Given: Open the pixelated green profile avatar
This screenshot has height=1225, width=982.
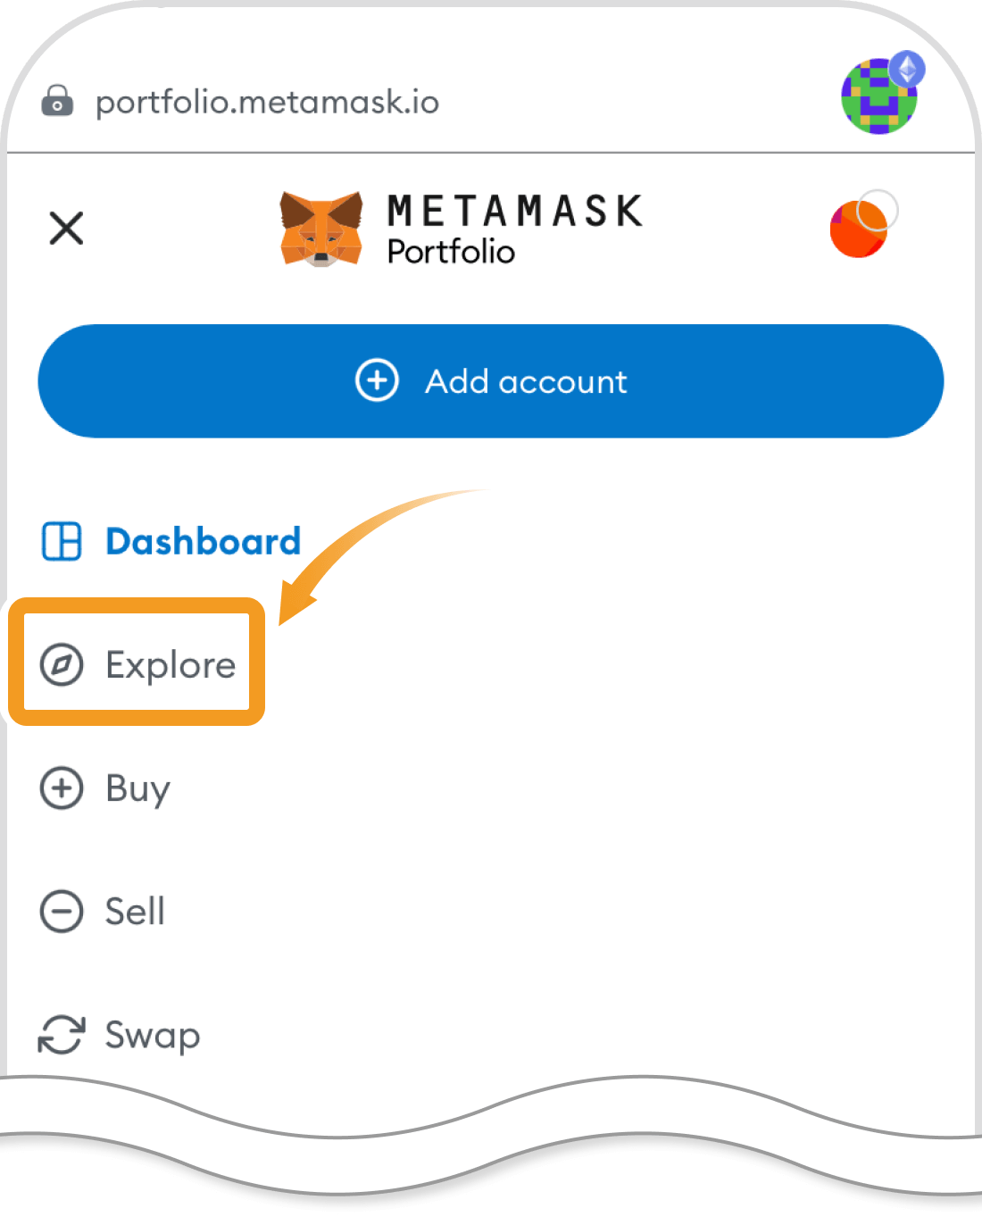Looking at the screenshot, I should [x=878, y=96].
